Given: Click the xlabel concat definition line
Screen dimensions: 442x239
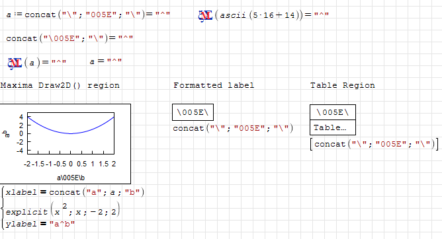Looking at the screenshot, I should (x=75, y=192).
